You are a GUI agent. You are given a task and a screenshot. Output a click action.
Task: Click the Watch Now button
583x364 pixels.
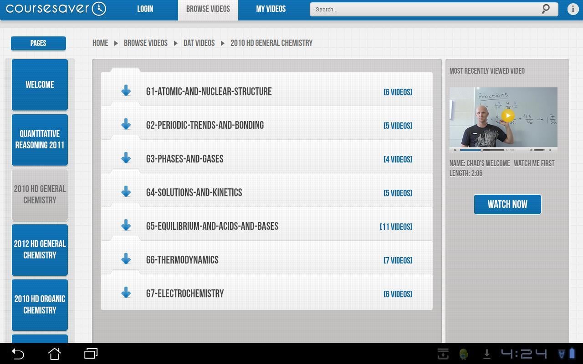tap(507, 204)
